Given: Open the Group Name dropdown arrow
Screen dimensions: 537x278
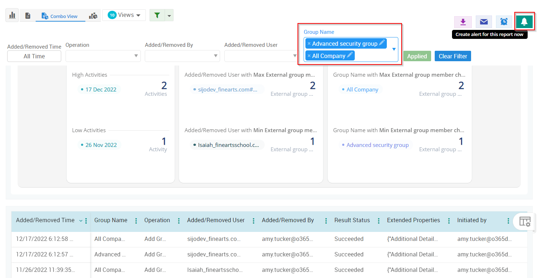Looking at the screenshot, I should 394,49.
